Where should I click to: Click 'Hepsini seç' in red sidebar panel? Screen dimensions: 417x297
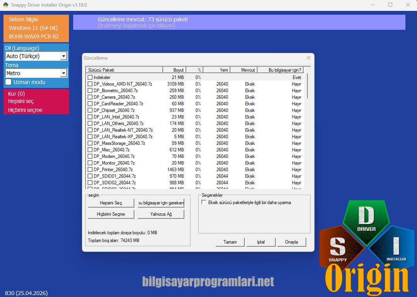[21, 101]
